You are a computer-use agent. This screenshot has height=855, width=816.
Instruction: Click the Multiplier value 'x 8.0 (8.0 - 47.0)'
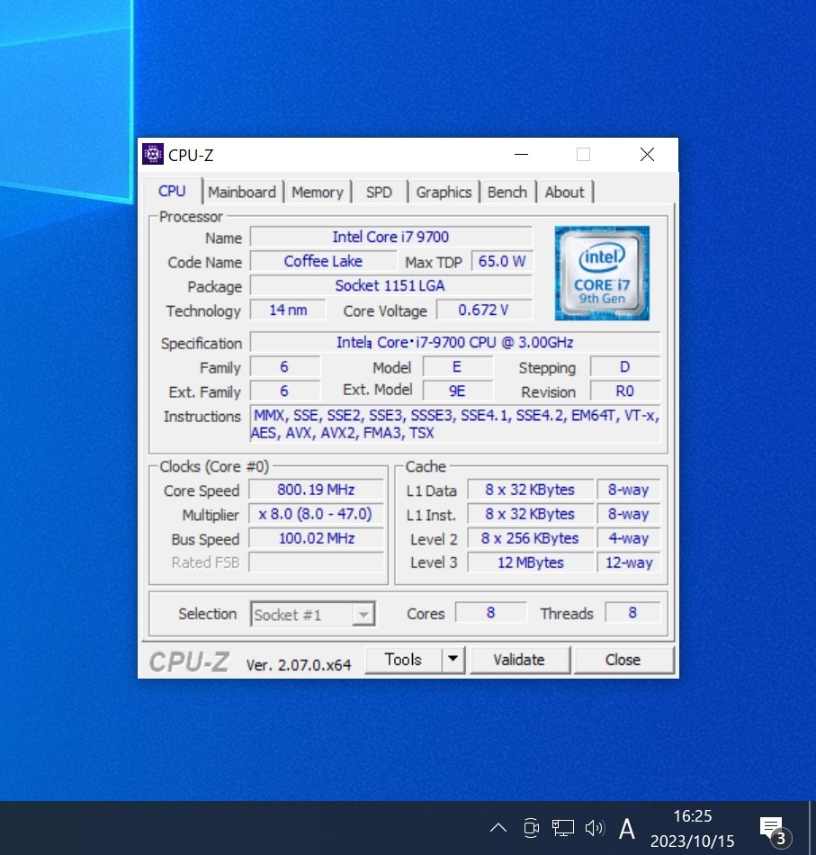click(316, 514)
